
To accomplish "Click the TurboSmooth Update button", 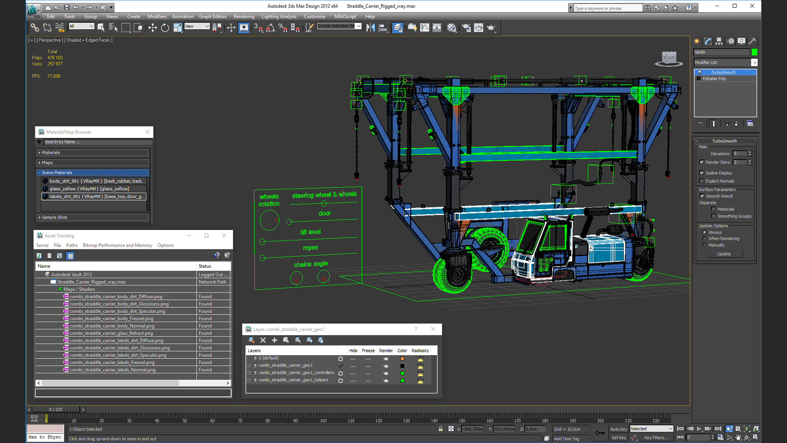I will [x=724, y=254].
